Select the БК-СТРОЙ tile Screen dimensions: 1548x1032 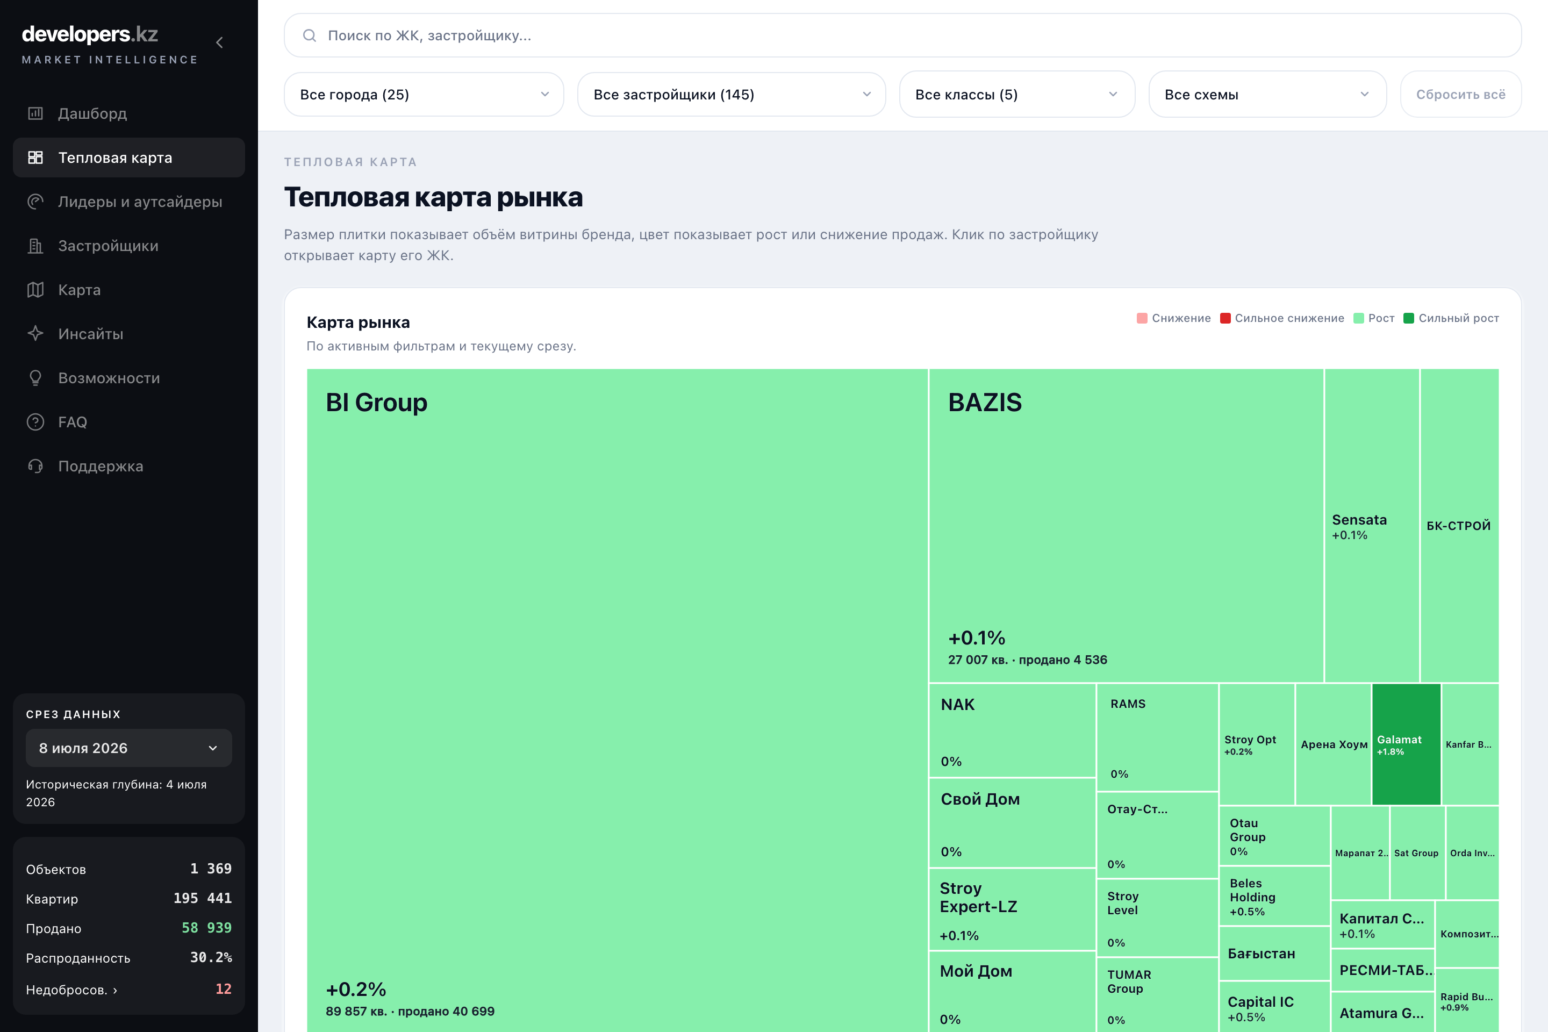[x=1459, y=525]
